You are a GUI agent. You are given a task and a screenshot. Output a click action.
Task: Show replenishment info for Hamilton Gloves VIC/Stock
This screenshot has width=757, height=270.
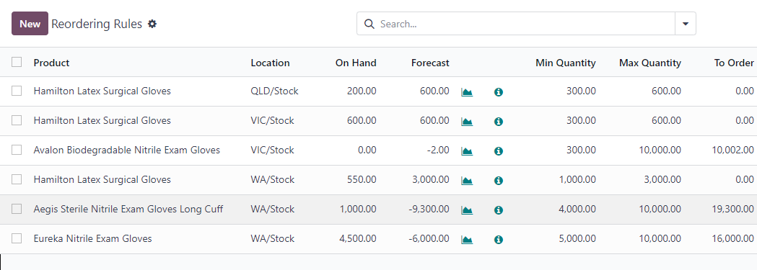point(499,122)
